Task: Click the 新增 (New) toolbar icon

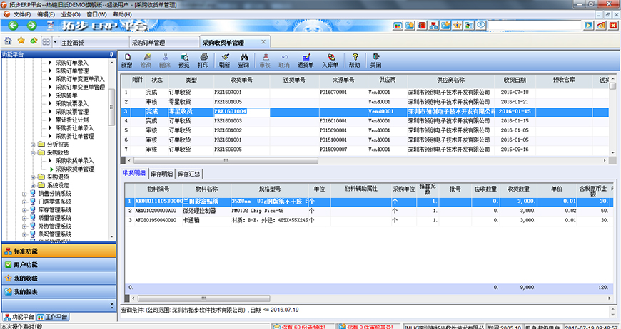Action: [126, 60]
